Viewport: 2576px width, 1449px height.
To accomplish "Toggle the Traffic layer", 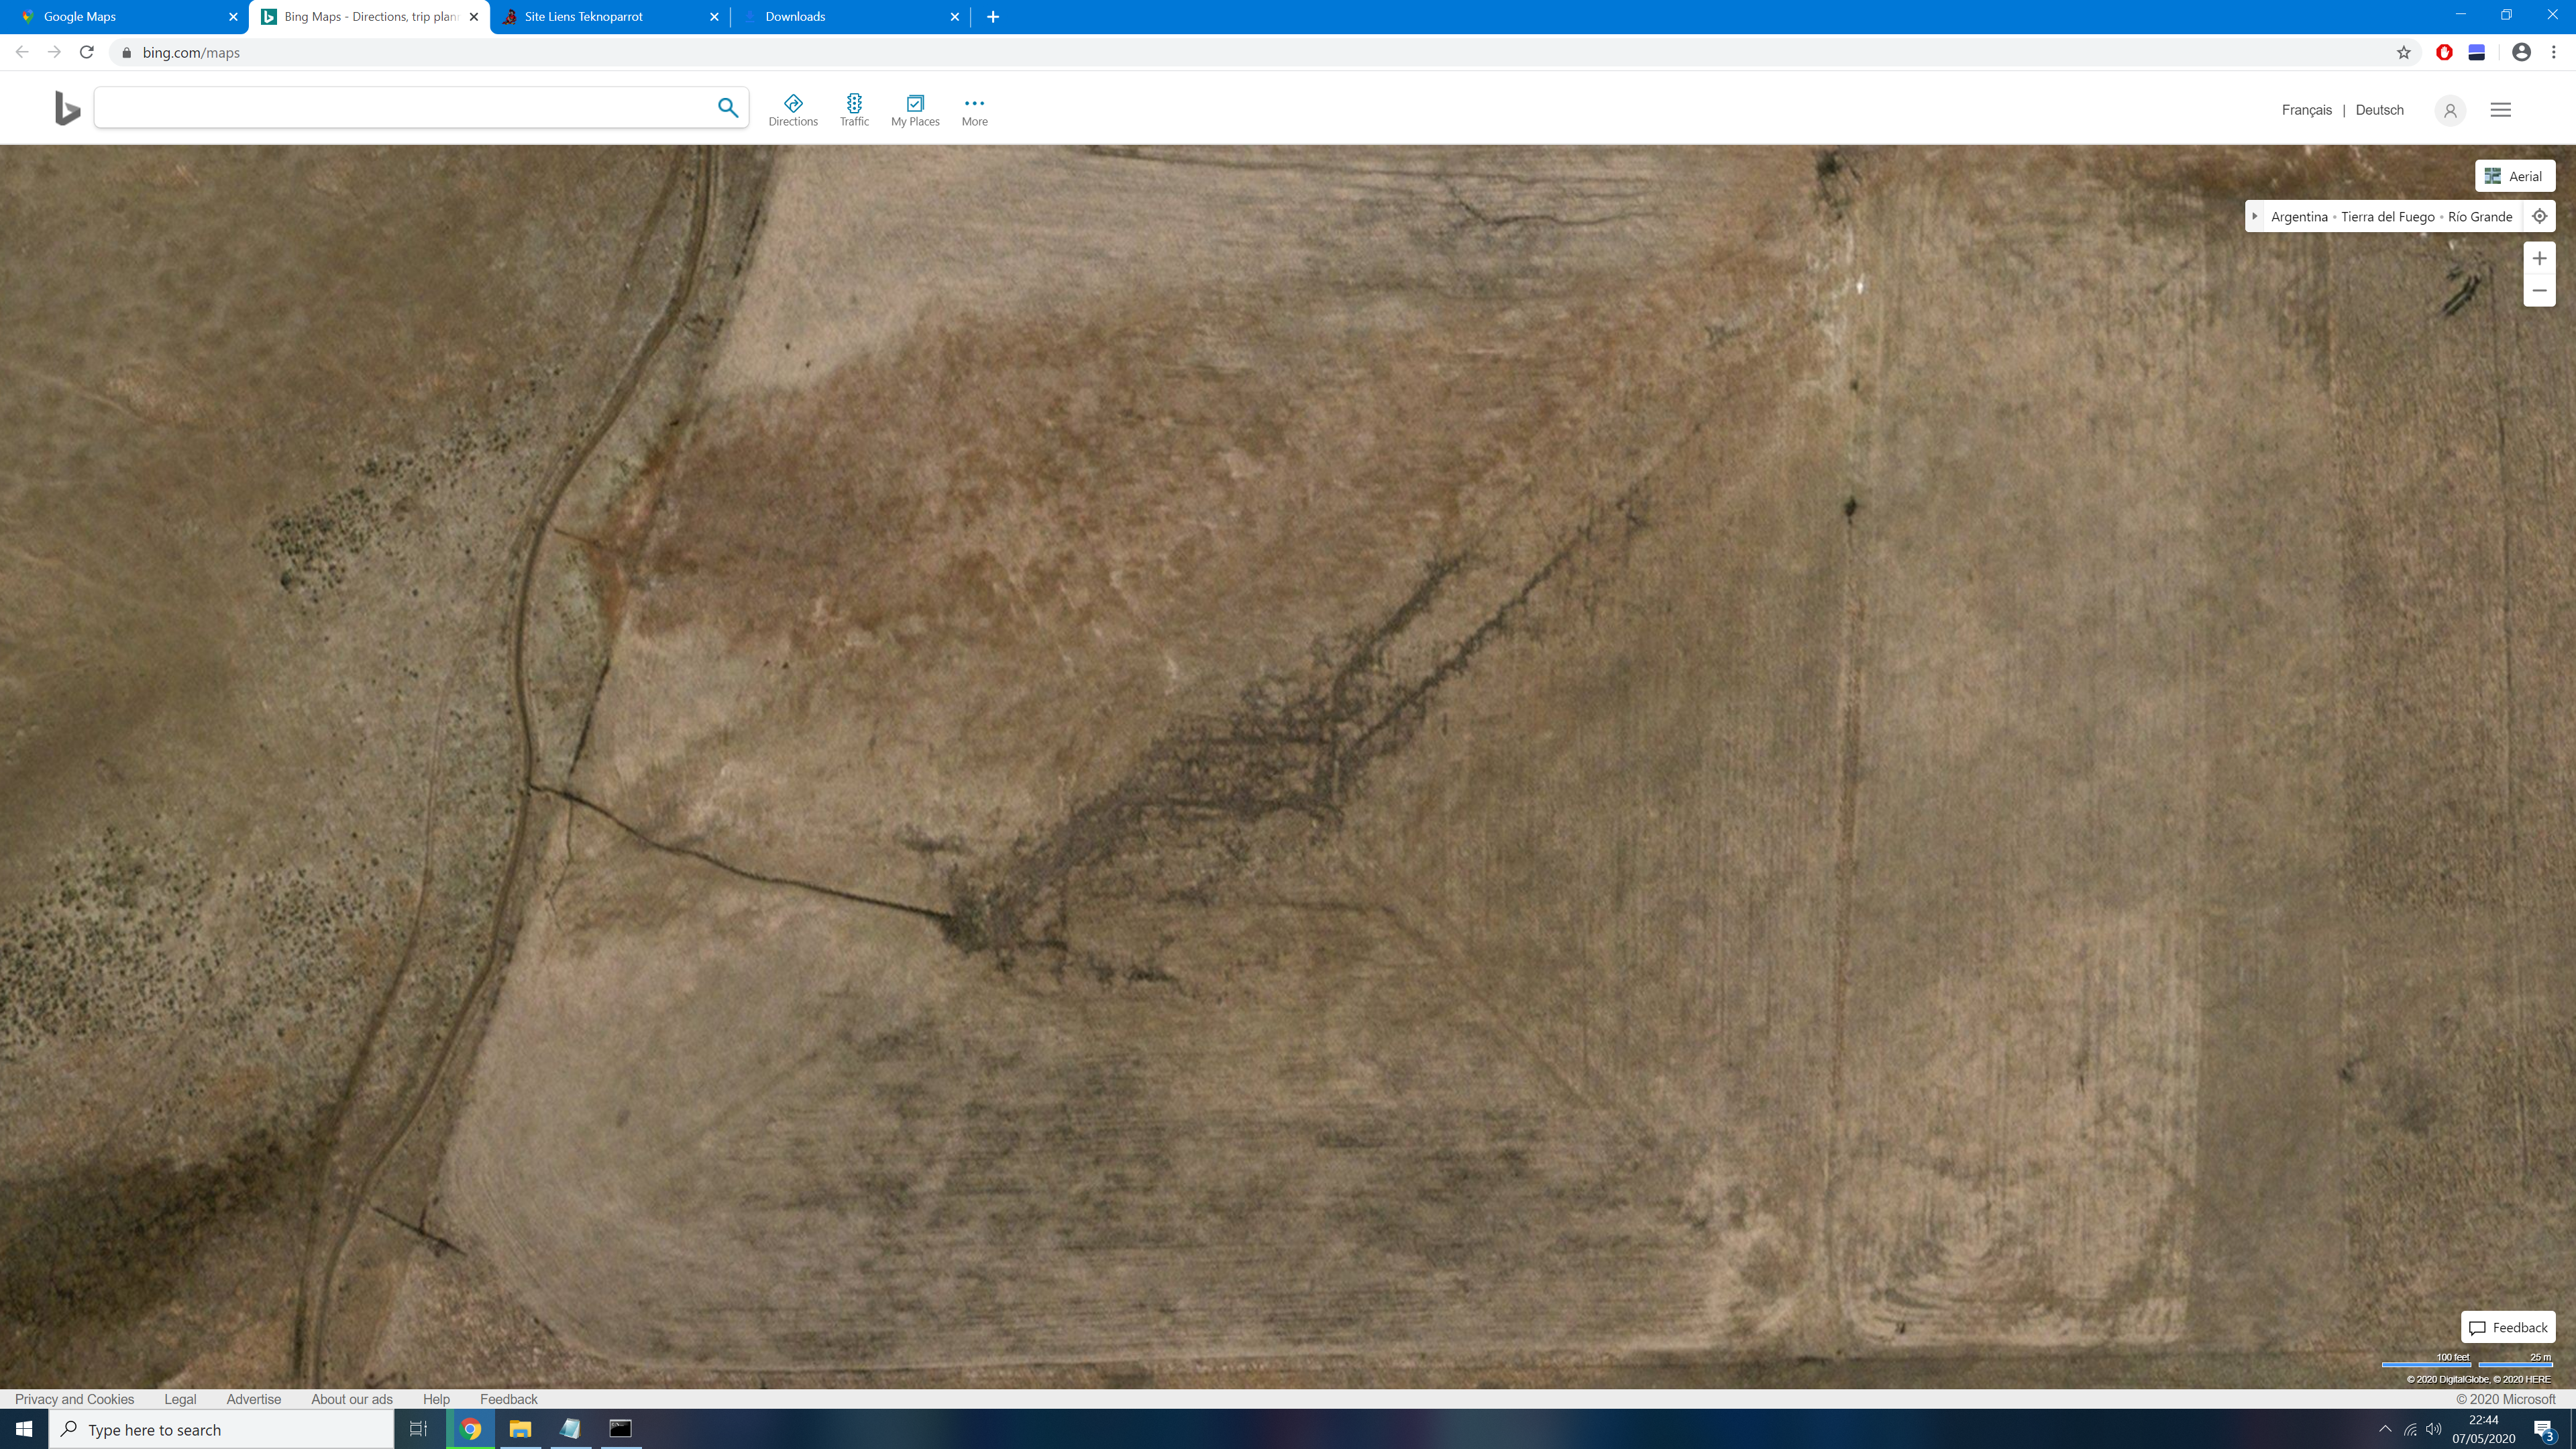I will tap(854, 110).
